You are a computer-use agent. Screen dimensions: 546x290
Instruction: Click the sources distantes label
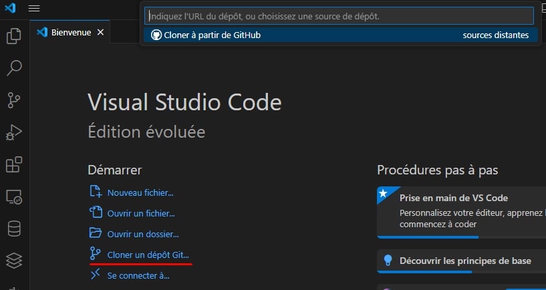pyautogui.click(x=495, y=35)
